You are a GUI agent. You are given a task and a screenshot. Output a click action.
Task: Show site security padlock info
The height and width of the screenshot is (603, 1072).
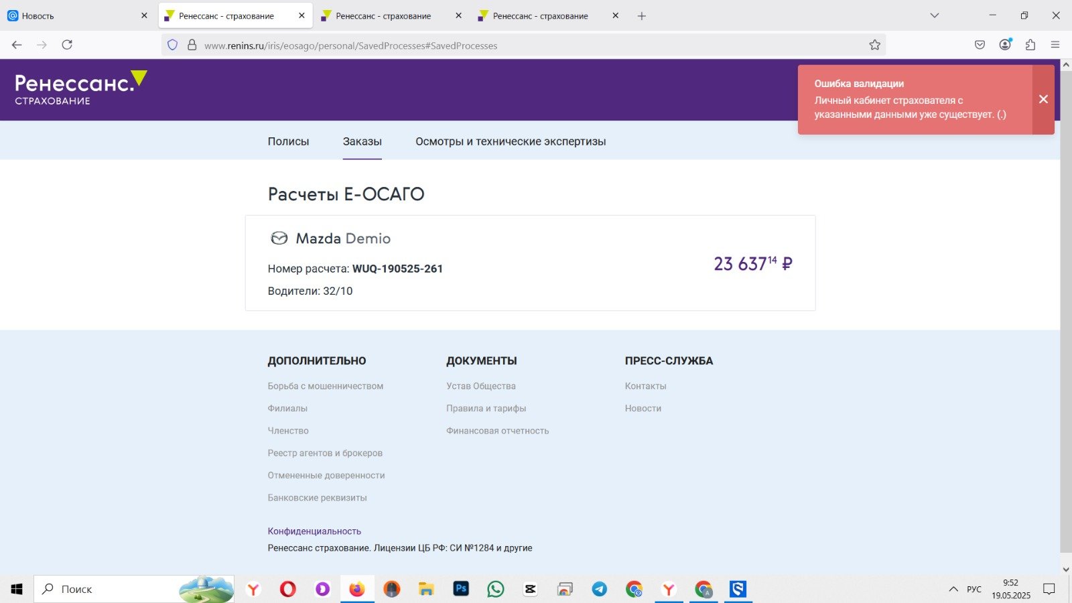pyautogui.click(x=192, y=45)
